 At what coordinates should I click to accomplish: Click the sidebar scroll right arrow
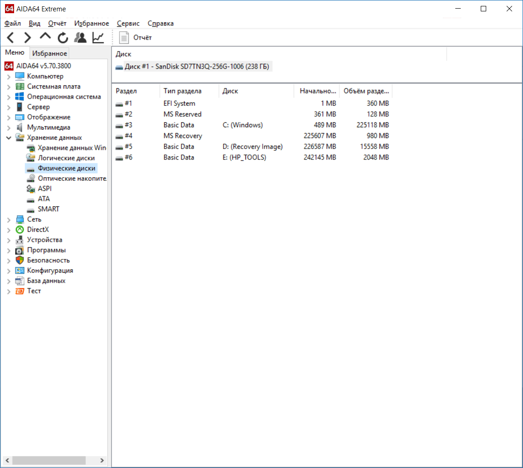pyautogui.click(x=102, y=460)
